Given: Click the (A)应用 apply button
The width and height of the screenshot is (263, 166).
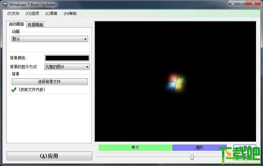Looking at the screenshot, I should click(x=49, y=156).
